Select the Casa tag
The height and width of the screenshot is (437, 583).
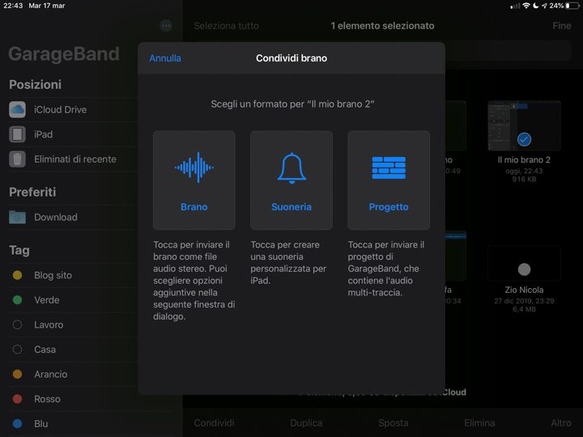point(73,350)
